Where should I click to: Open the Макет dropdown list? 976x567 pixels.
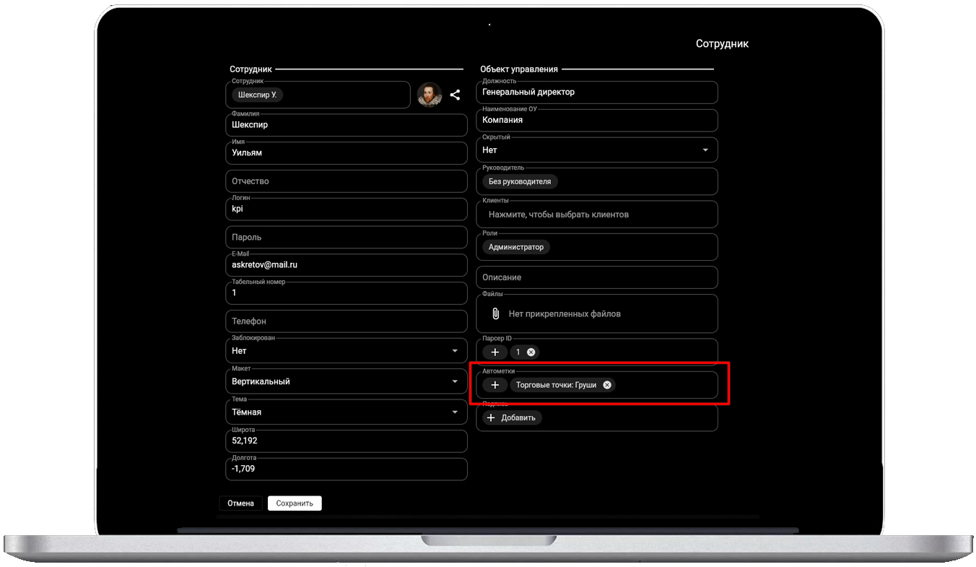(455, 381)
